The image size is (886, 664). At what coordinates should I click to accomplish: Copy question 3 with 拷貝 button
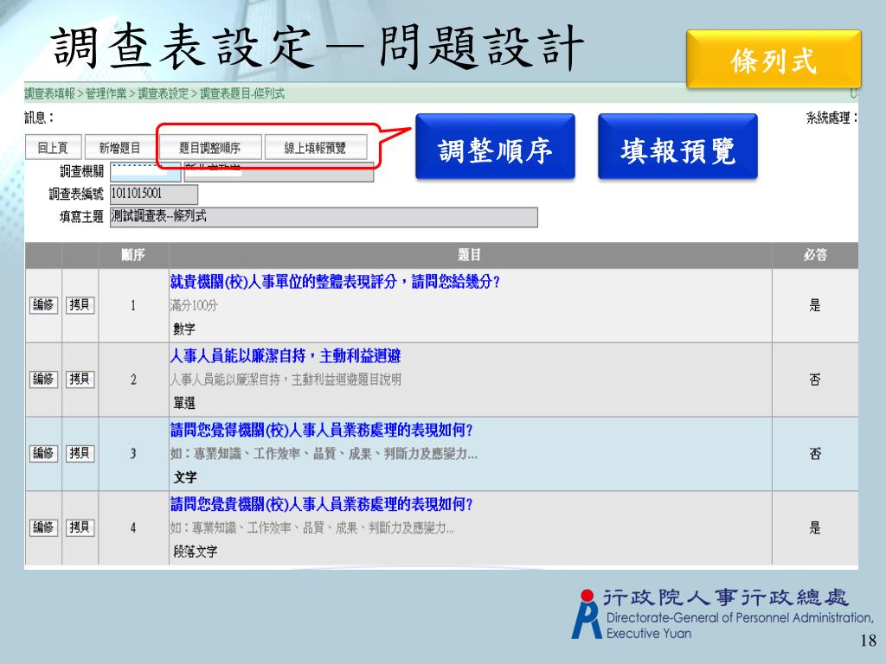(80, 453)
